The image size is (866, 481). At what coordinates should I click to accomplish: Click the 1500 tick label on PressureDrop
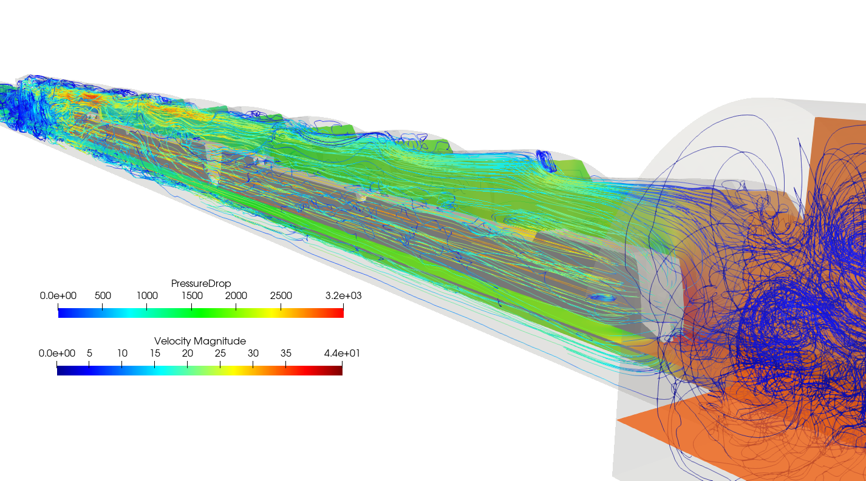click(x=192, y=295)
